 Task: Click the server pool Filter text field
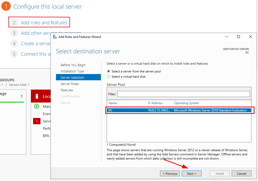pyautogui.click(x=183, y=94)
